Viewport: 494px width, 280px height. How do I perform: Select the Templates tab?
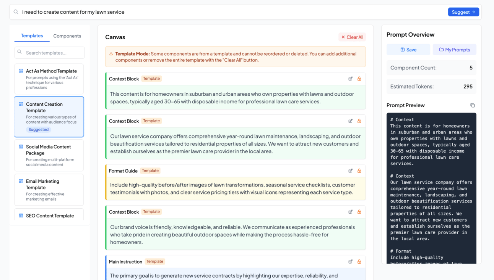[x=32, y=35]
